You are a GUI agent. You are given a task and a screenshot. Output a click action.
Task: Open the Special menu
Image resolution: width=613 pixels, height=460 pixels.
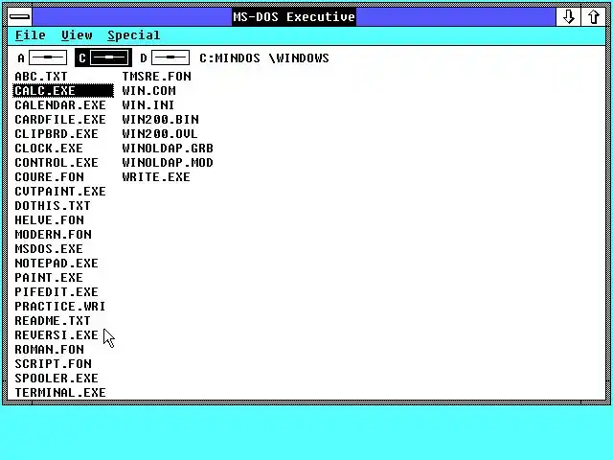click(134, 35)
